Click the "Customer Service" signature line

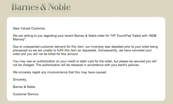26,94
